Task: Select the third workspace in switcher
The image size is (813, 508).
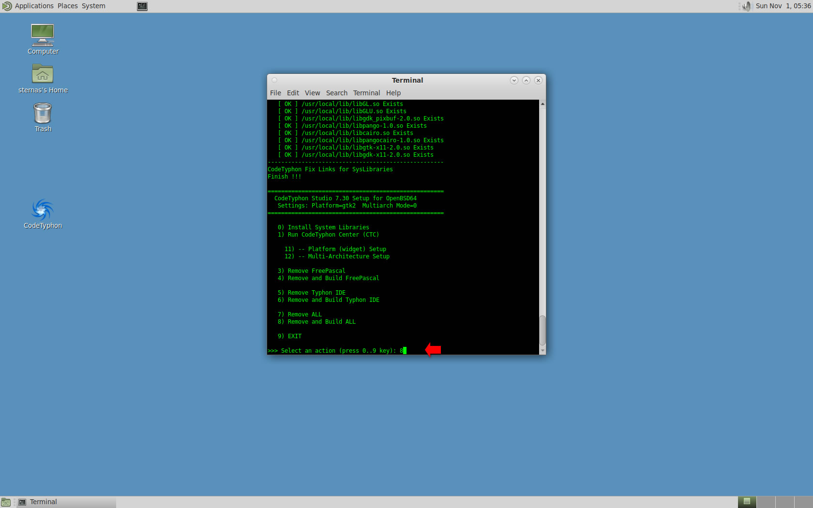Action: [x=784, y=502]
